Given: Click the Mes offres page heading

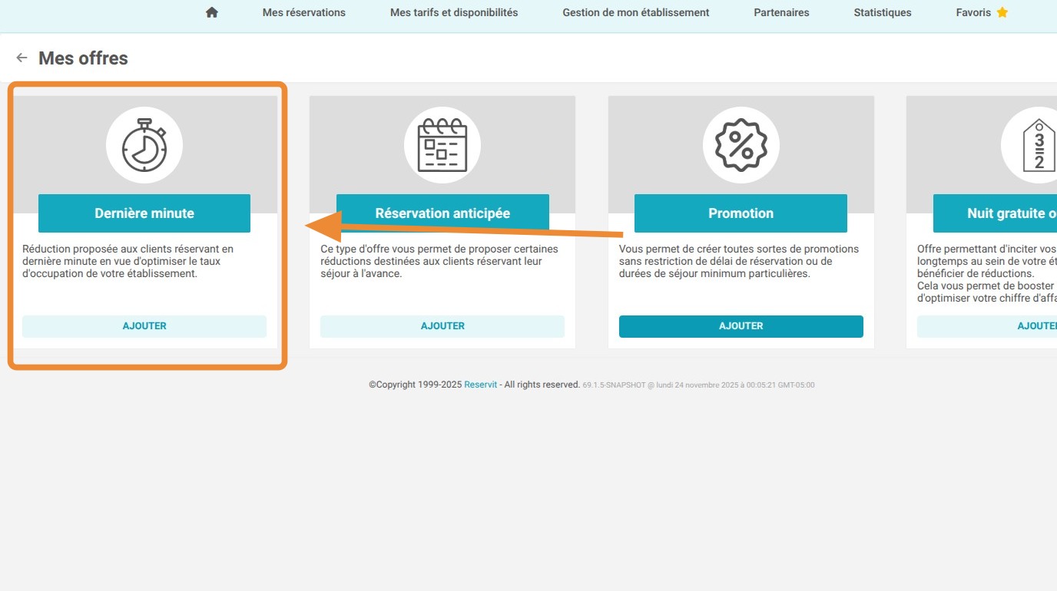Looking at the screenshot, I should [83, 58].
